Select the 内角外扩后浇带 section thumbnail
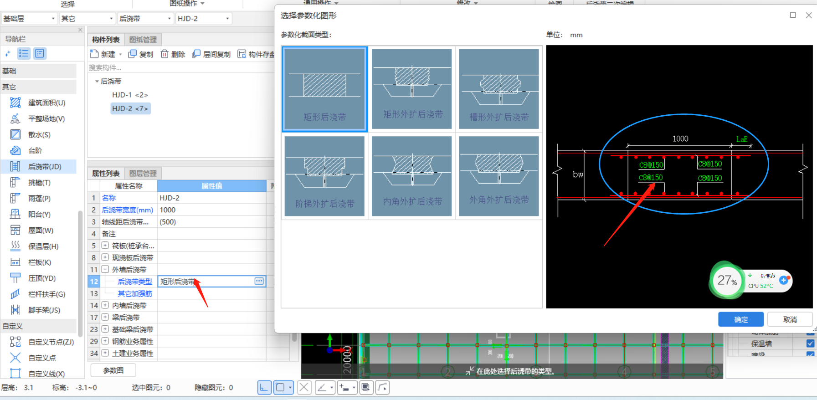817x400 pixels. point(412,176)
